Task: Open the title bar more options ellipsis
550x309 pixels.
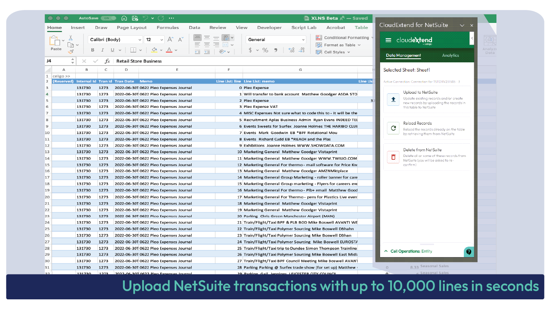Action: 172,18
